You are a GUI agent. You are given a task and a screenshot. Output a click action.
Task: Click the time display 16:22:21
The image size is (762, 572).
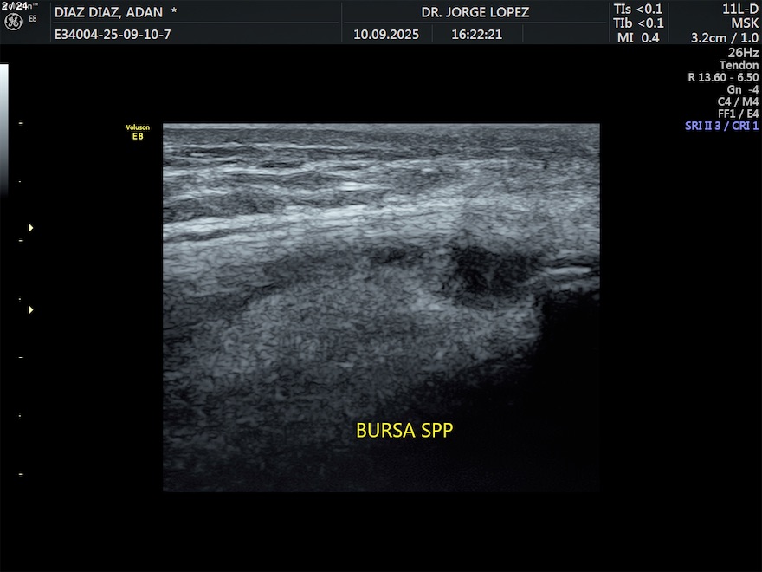tap(476, 35)
